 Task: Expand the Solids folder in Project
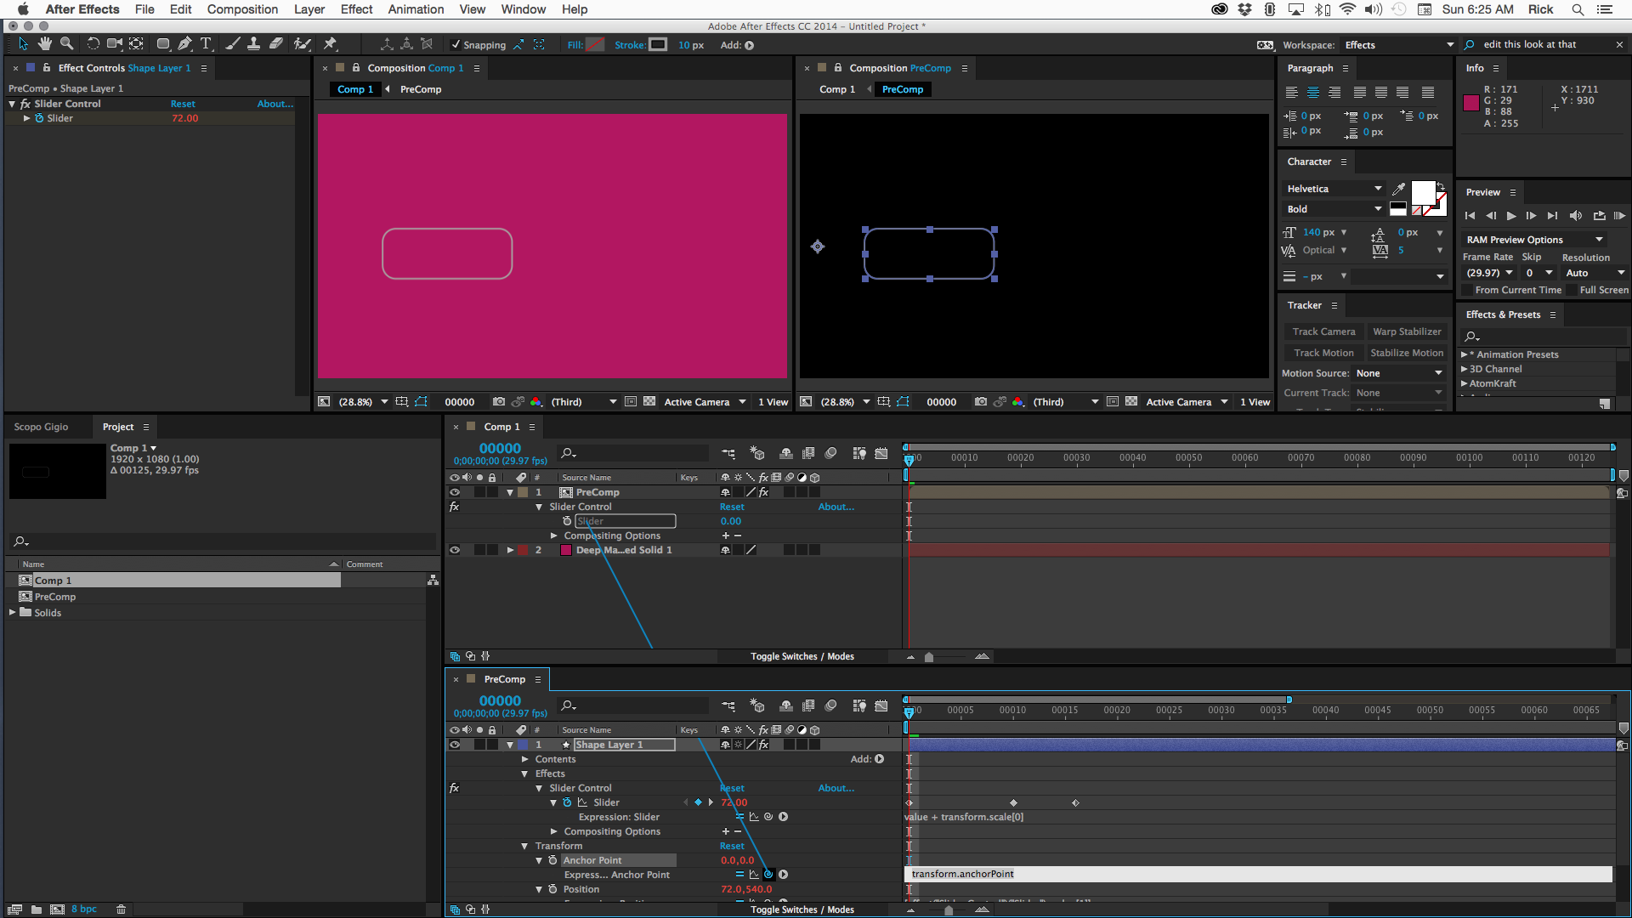13,612
